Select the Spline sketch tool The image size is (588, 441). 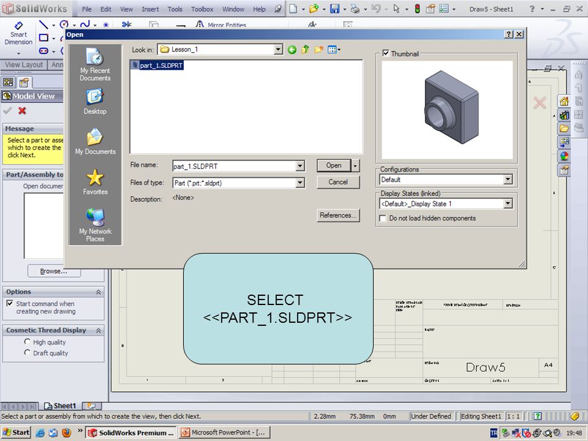[85, 24]
